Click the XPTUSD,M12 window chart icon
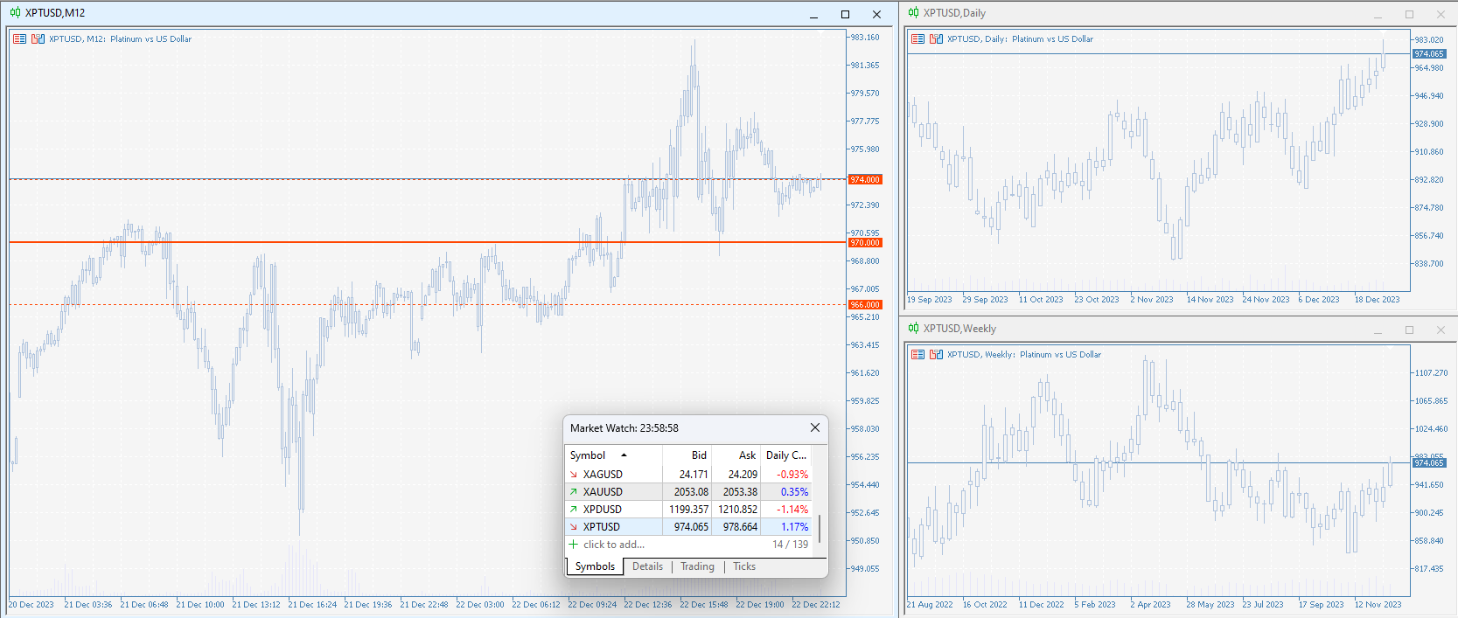 point(15,13)
